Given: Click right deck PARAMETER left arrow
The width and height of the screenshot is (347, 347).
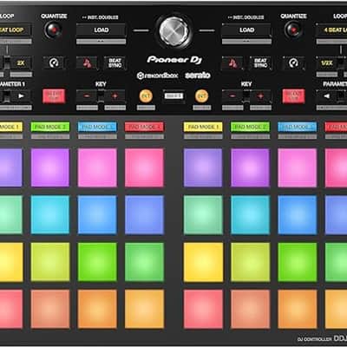Looking at the screenshot, I should pyautogui.click(x=327, y=96).
